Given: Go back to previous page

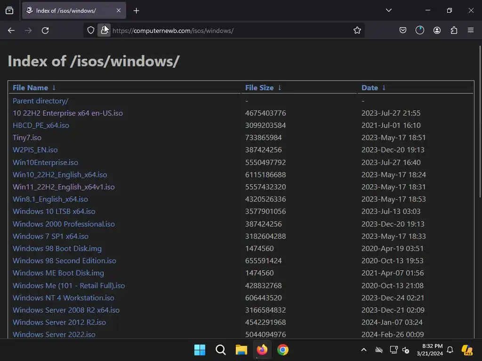Looking at the screenshot, I should point(11,31).
